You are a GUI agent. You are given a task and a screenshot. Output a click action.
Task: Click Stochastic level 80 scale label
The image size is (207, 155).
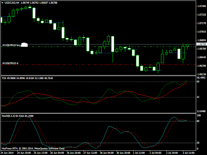(x=198, y=121)
